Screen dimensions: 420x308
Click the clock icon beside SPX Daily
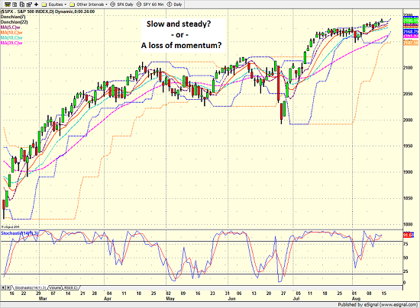tap(113, 5)
